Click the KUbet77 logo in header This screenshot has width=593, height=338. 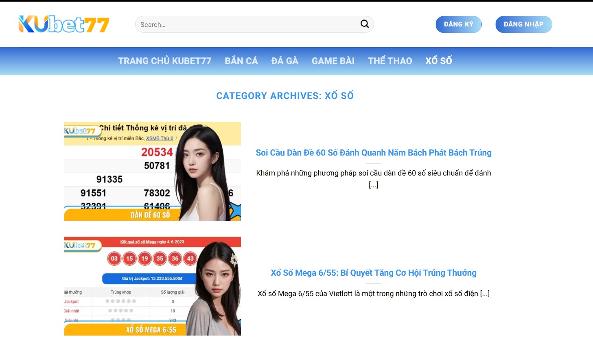tap(64, 24)
